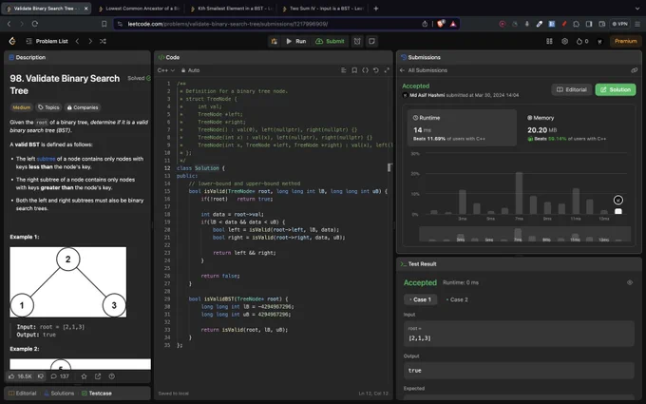Open the C++ language dropdown
The width and height of the screenshot is (646, 404).
coord(166,70)
